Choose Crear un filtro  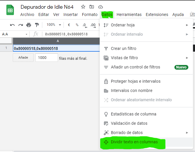[x=146, y=48]
